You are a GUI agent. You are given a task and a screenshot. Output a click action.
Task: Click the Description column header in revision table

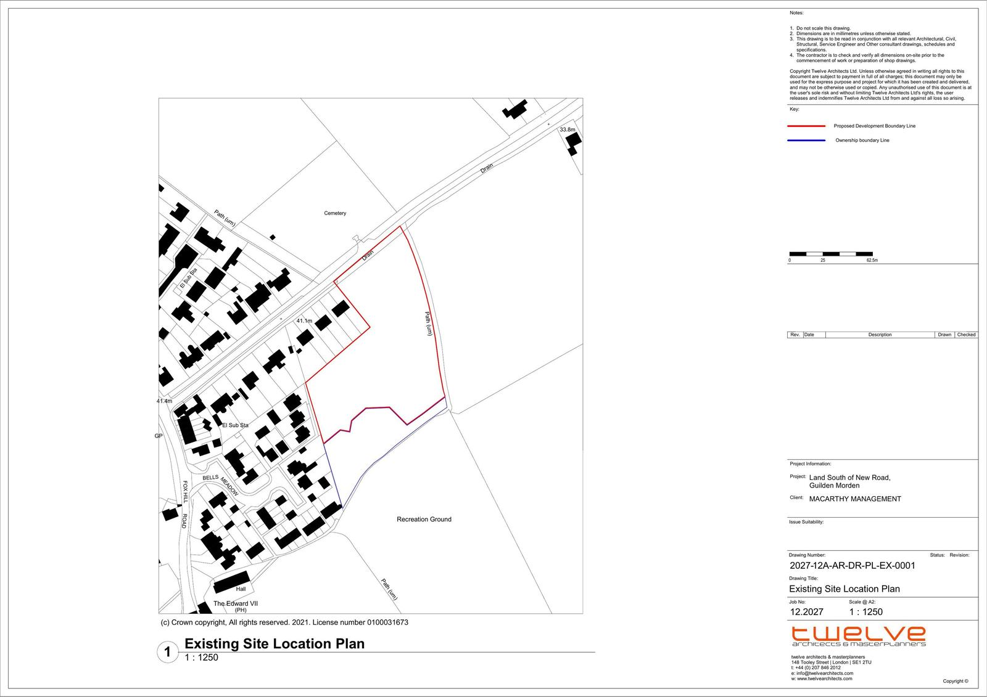click(x=880, y=335)
